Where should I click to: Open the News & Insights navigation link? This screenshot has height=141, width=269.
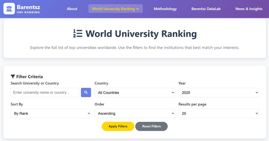point(249,9)
